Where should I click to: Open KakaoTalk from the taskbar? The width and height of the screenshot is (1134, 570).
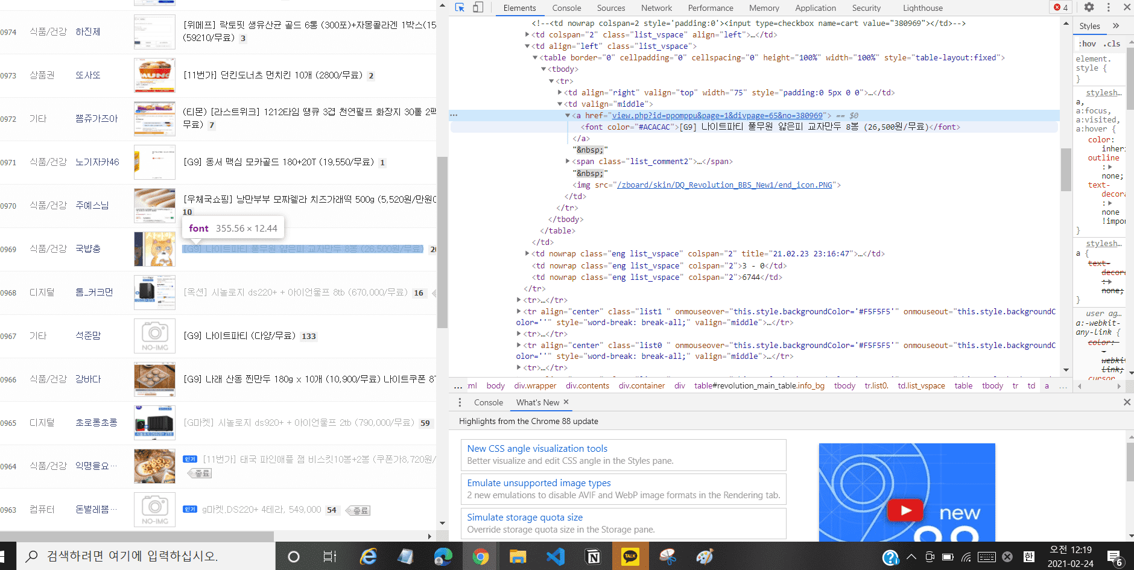pyautogui.click(x=630, y=556)
